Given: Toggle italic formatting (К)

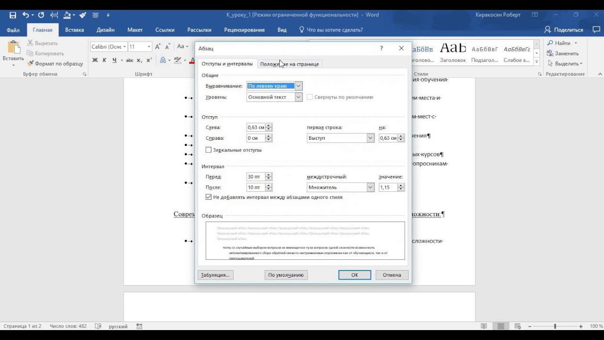Looking at the screenshot, I should 104,60.
